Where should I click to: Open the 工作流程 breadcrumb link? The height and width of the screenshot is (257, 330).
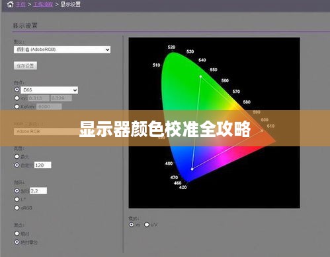[x=43, y=4]
